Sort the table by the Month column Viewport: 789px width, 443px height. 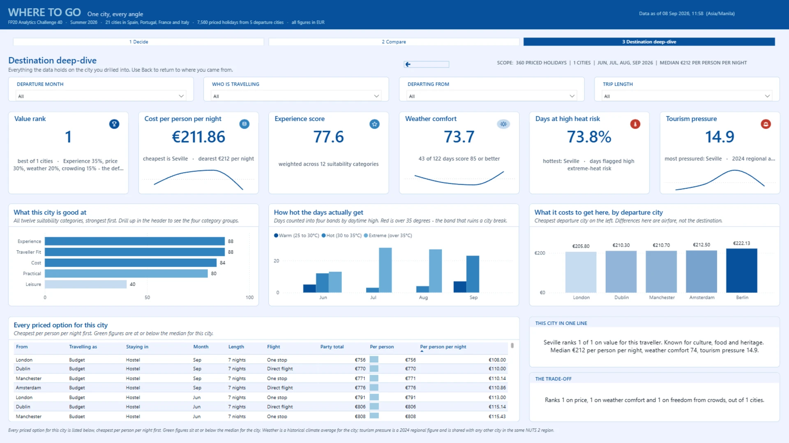tap(201, 347)
